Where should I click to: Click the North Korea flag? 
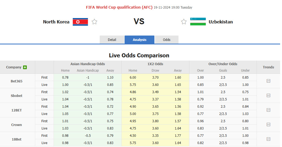80,22
